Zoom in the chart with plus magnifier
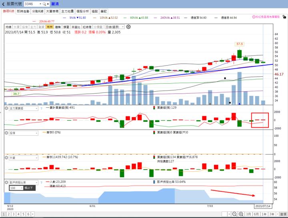 pos(241,214)
